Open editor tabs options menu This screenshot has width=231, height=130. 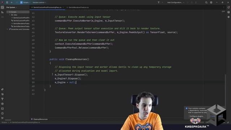coord(224,7)
